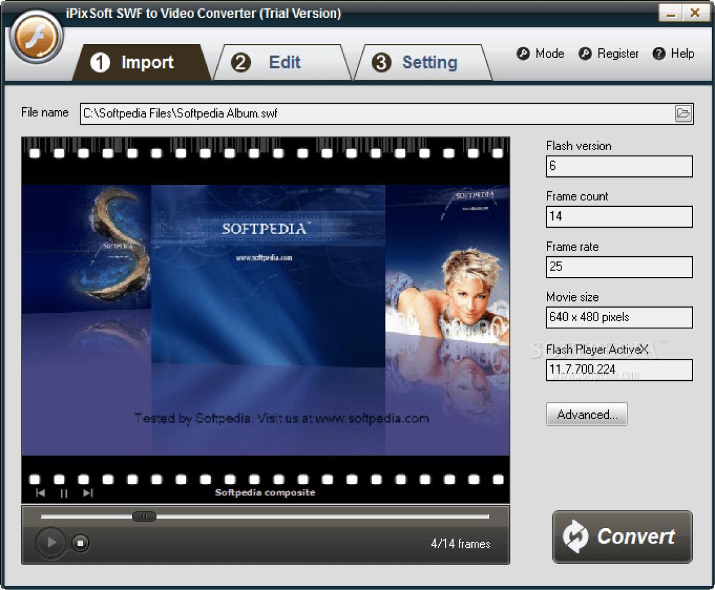Open Help using the question mark icon
The image size is (715, 590).
(x=658, y=54)
